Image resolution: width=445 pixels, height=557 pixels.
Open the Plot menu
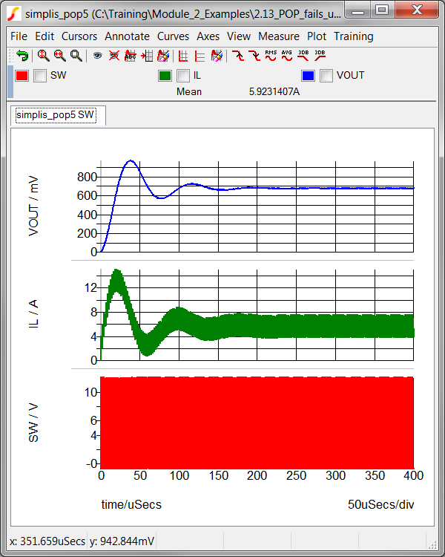click(x=317, y=36)
